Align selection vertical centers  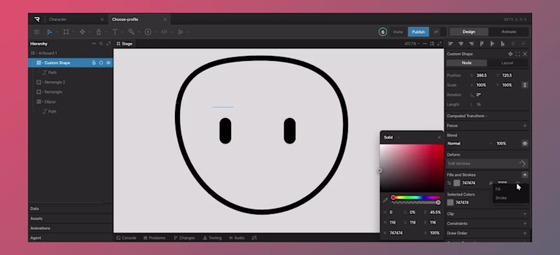tap(492, 43)
